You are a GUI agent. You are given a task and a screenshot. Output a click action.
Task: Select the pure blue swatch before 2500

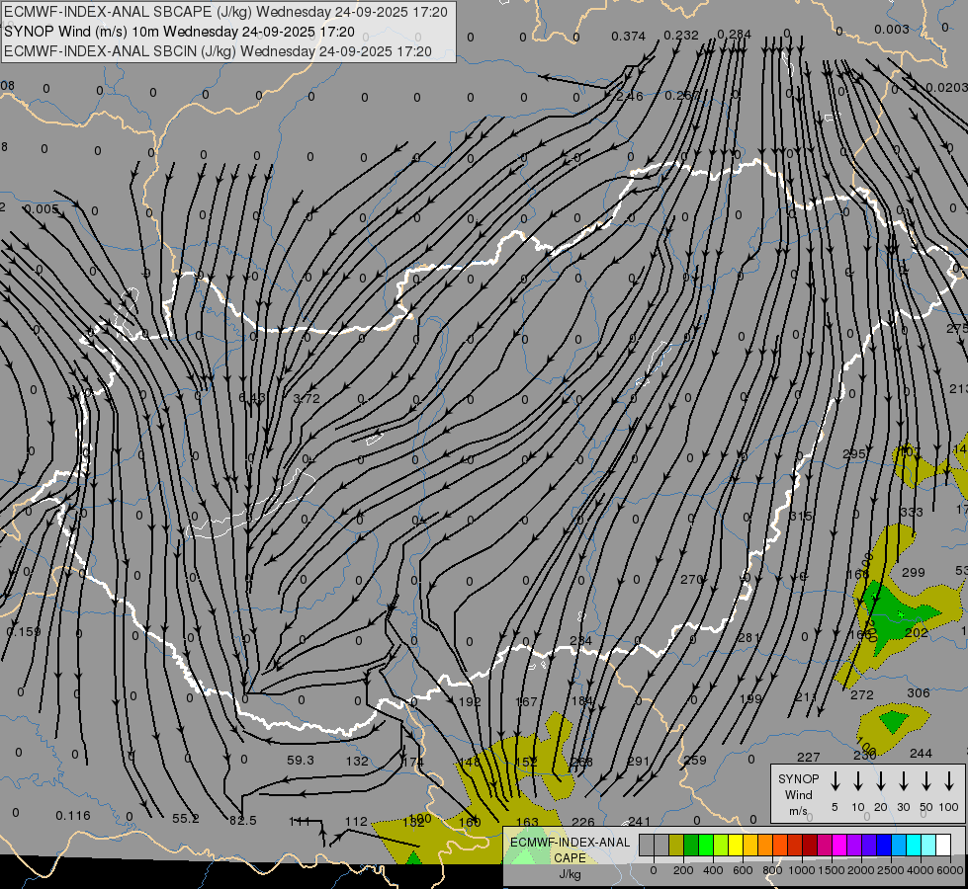tap(884, 846)
